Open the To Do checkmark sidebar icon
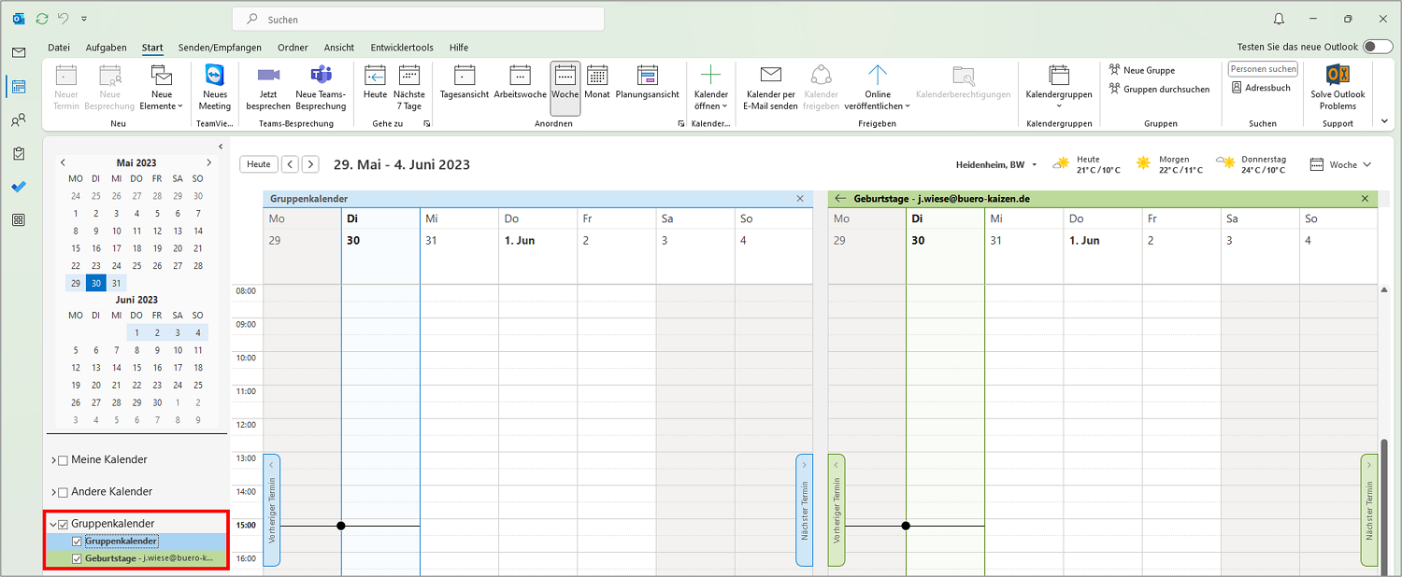This screenshot has height=577, width=1402. point(19,187)
